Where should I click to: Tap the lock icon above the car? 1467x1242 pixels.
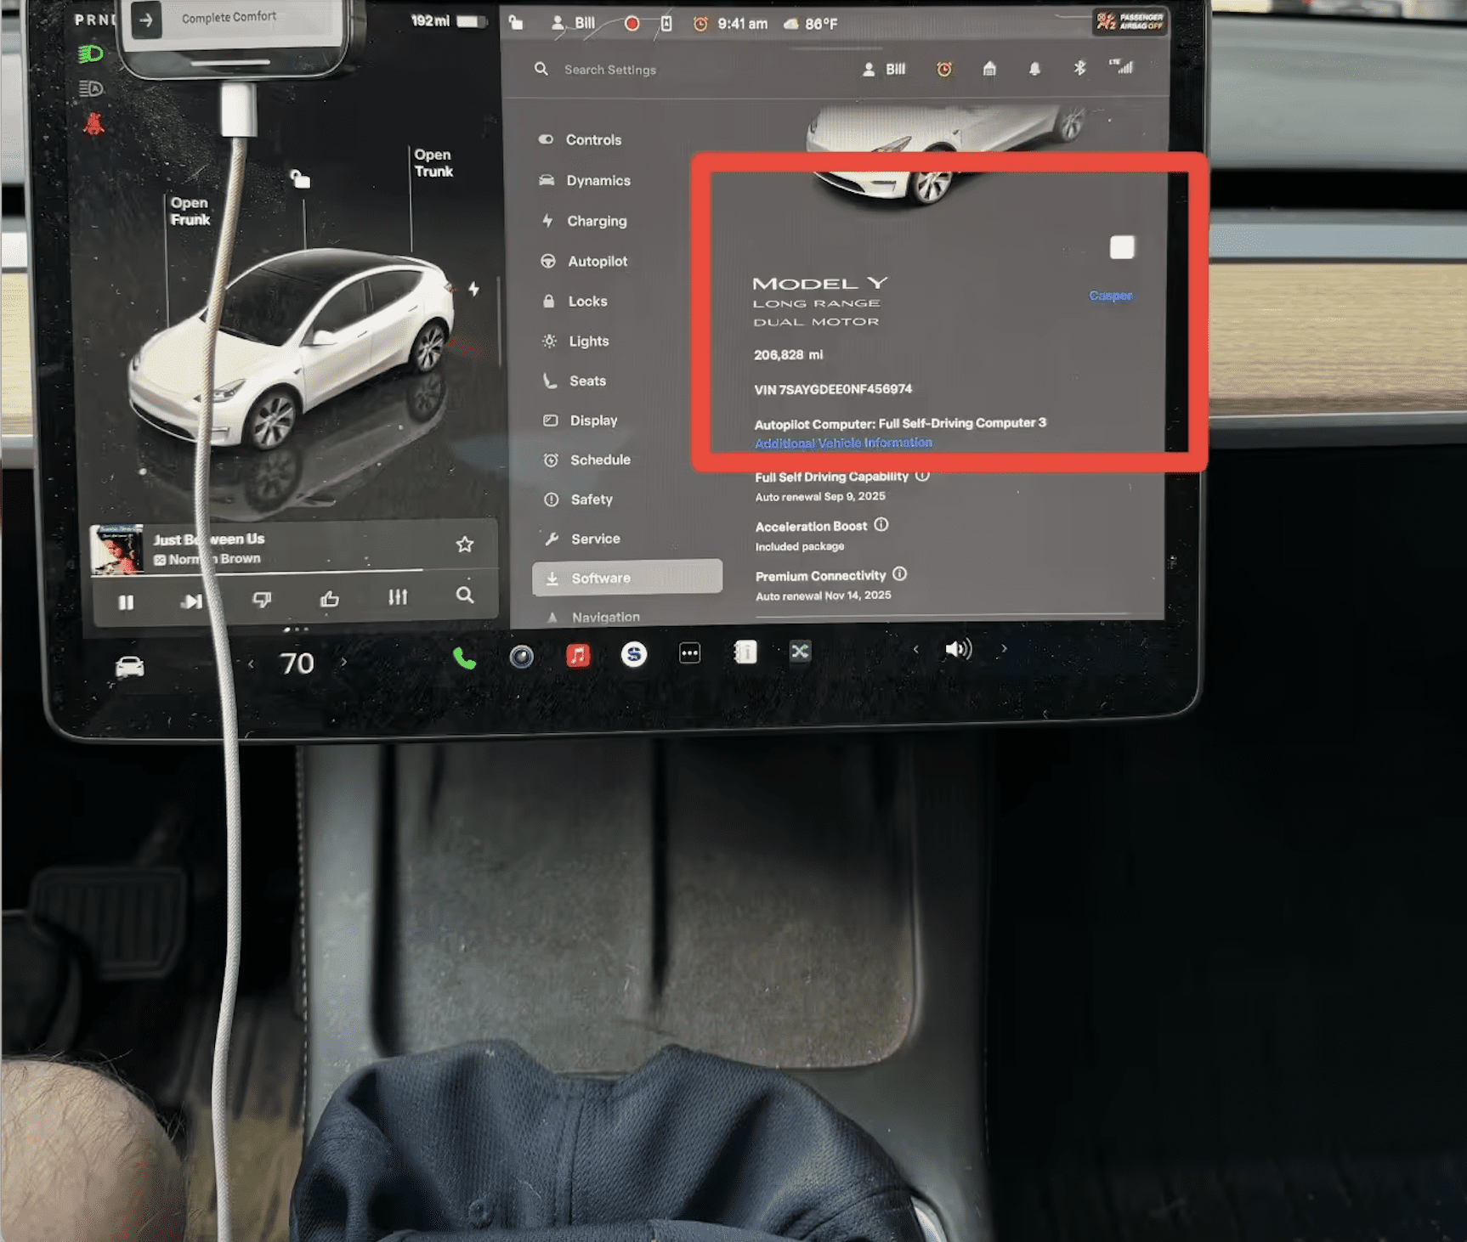(x=300, y=178)
